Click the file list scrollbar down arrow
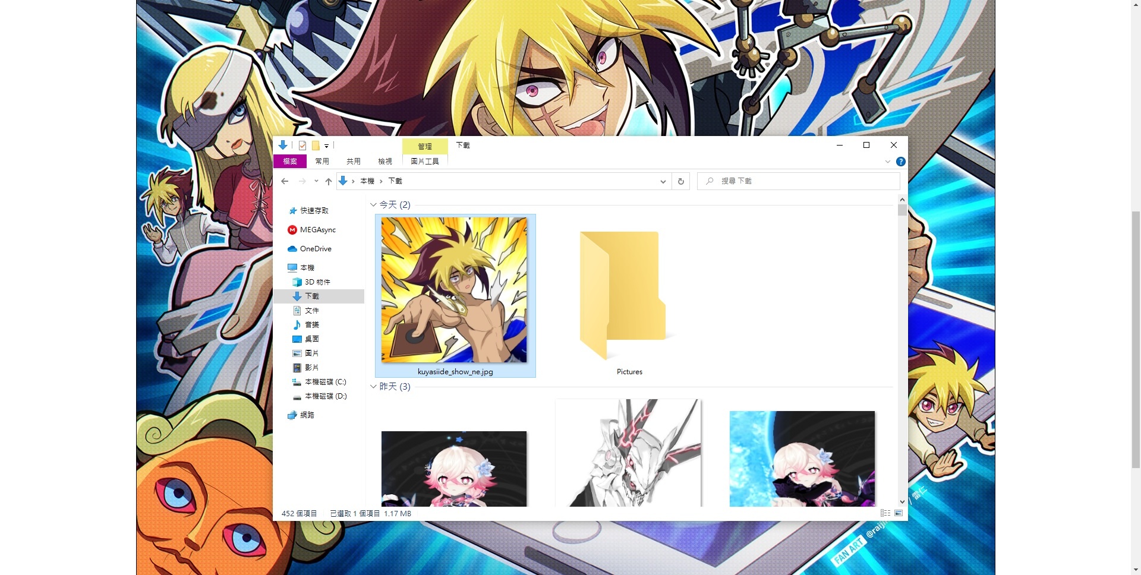This screenshot has width=1141, height=575. tap(902, 502)
